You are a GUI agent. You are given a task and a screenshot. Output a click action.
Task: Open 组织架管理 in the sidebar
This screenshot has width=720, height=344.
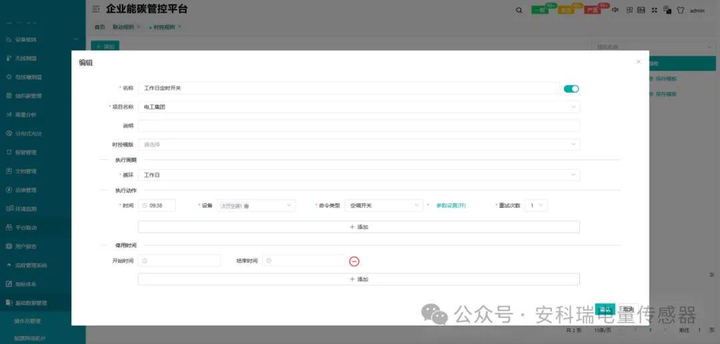[29, 96]
